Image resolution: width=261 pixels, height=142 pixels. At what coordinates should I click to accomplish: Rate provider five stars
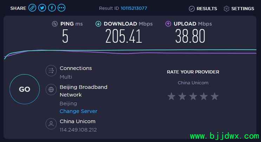coord(215,96)
